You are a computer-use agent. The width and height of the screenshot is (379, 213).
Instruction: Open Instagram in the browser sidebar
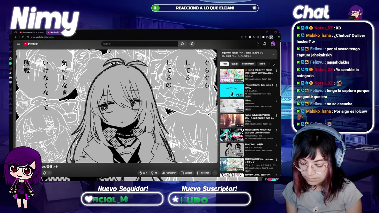[10, 68]
